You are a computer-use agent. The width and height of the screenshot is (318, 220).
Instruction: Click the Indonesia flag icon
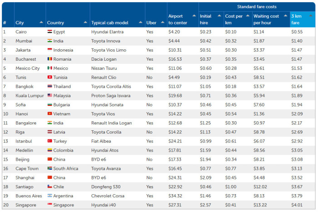click(x=50, y=50)
